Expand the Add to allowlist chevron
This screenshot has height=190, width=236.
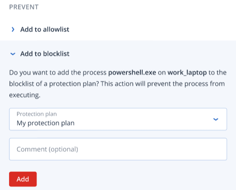coord(13,29)
